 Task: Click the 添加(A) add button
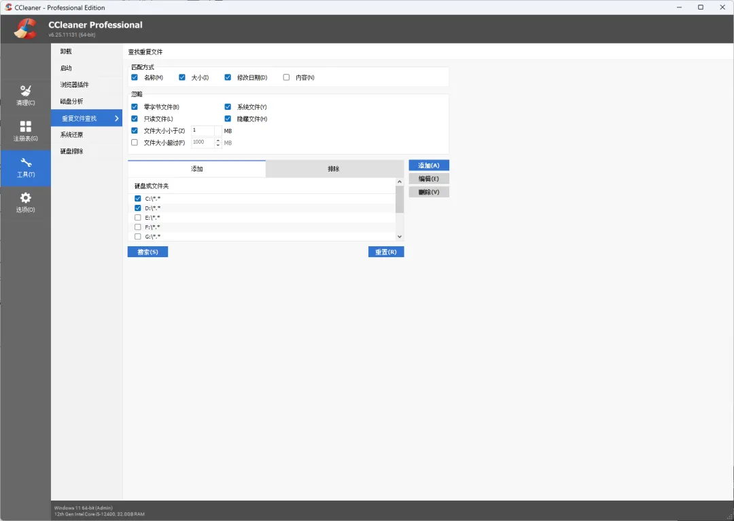click(x=429, y=166)
